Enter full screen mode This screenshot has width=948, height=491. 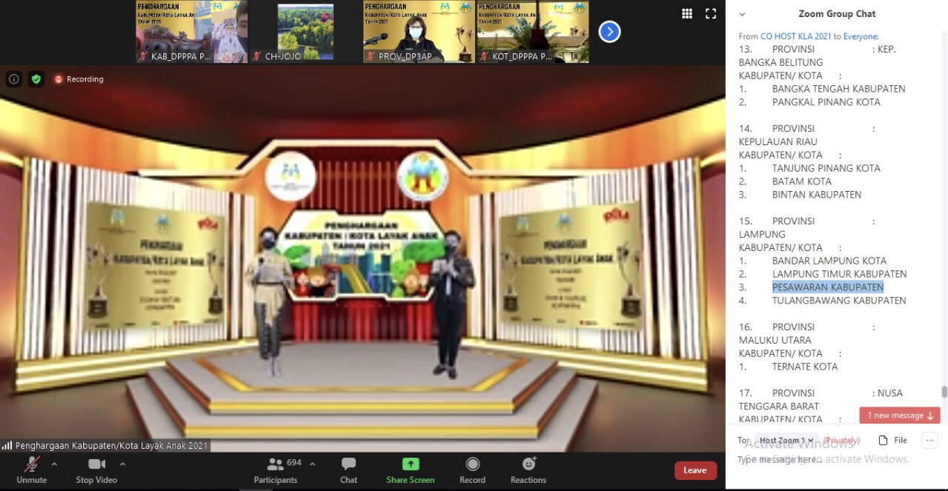[711, 14]
